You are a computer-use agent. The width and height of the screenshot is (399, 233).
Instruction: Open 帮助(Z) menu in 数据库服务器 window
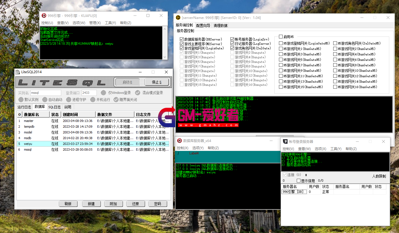click(213, 148)
